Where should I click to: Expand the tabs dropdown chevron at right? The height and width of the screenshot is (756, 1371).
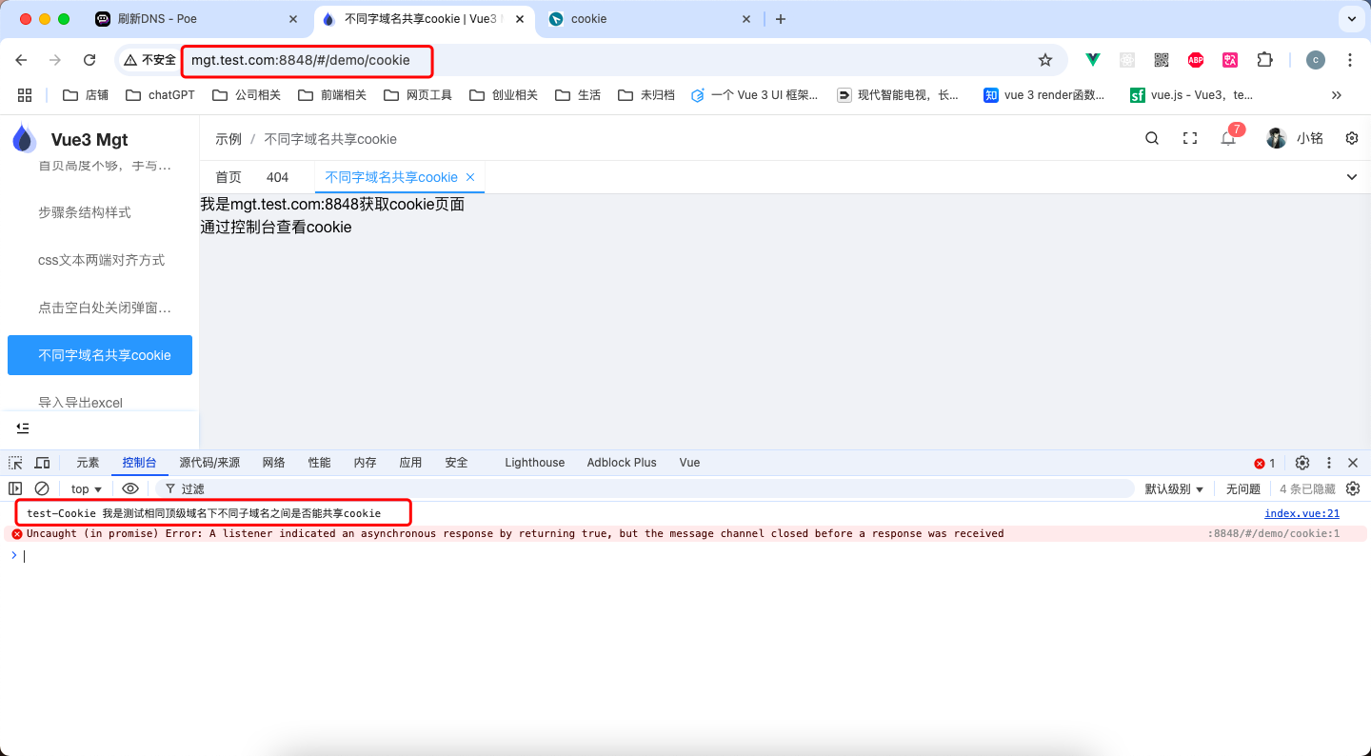point(1352,177)
